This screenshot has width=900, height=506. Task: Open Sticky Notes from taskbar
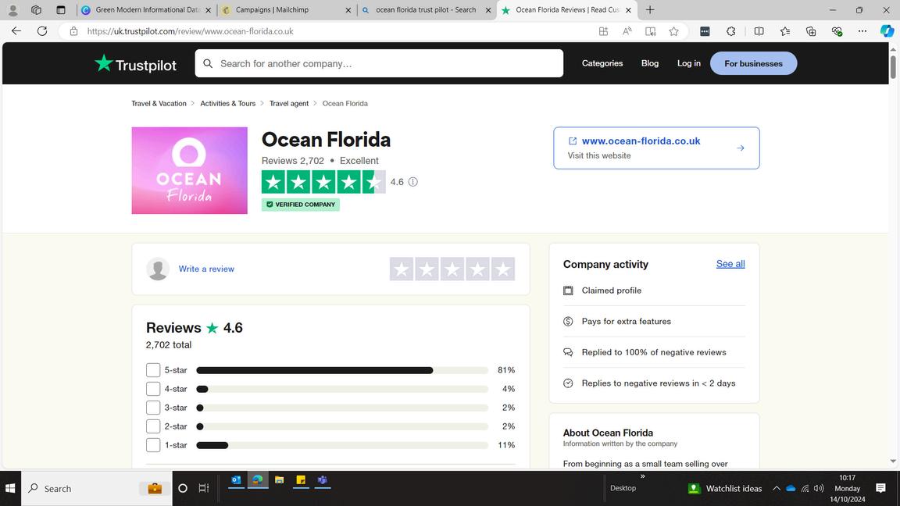(301, 480)
